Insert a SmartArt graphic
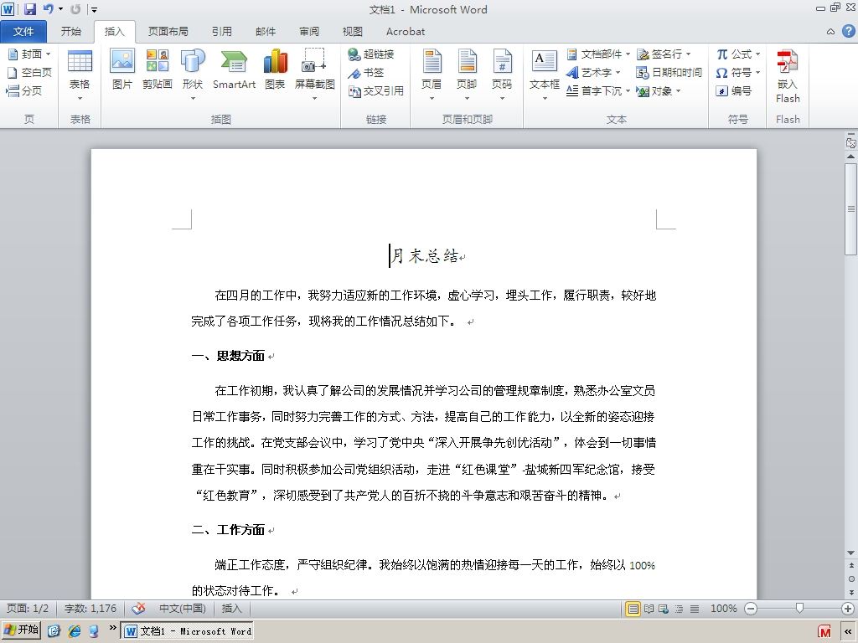This screenshot has width=858, height=643. pyautogui.click(x=234, y=69)
